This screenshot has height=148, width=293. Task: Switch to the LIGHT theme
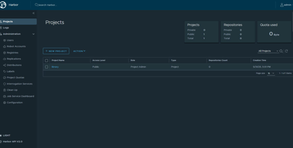point(7,135)
